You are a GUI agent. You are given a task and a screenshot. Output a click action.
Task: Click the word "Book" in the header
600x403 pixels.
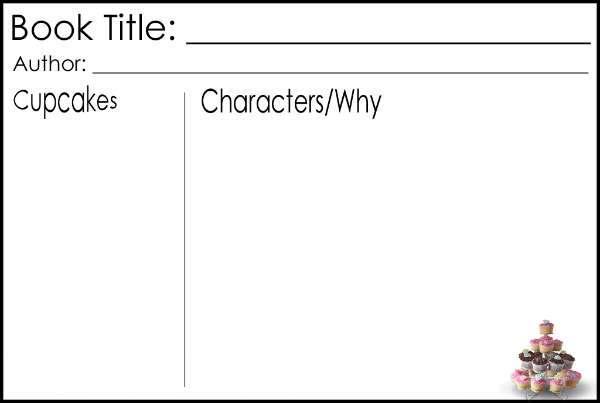(52, 28)
